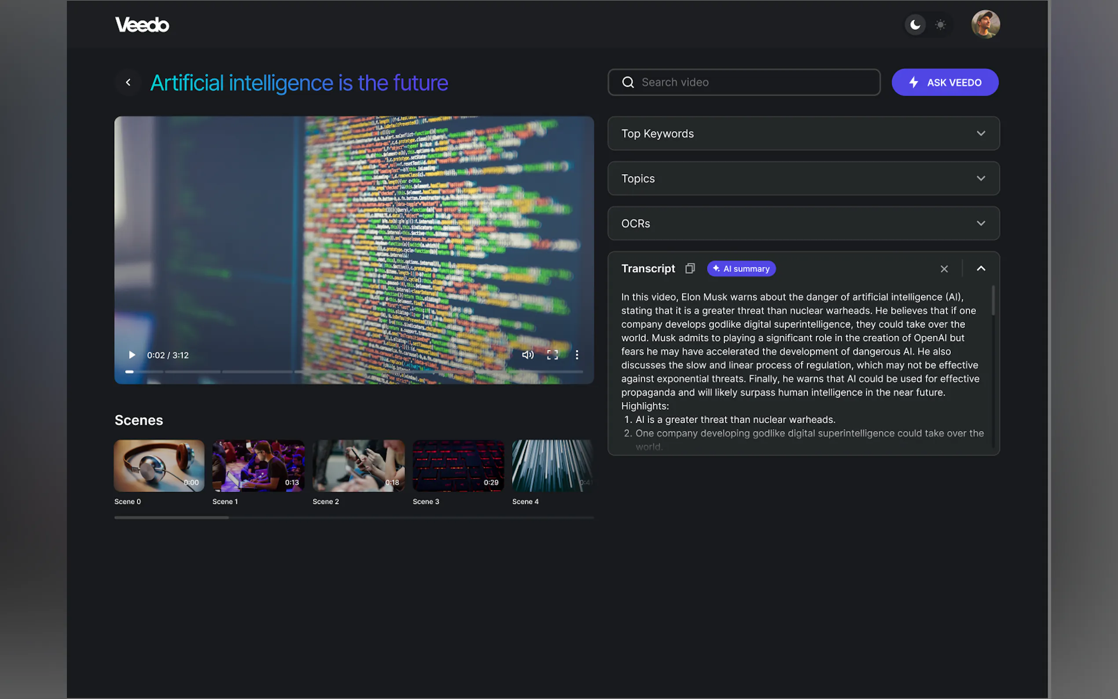Image resolution: width=1118 pixels, height=699 pixels.
Task: Switch to light mode sun icon
Action: point(940,25)
